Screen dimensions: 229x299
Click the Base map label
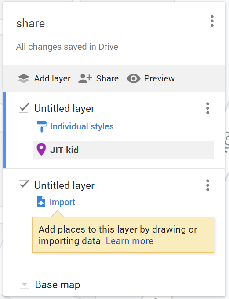pos(58,285)
